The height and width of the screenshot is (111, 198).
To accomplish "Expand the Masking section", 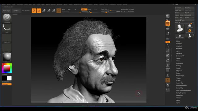I will (178, 66).
